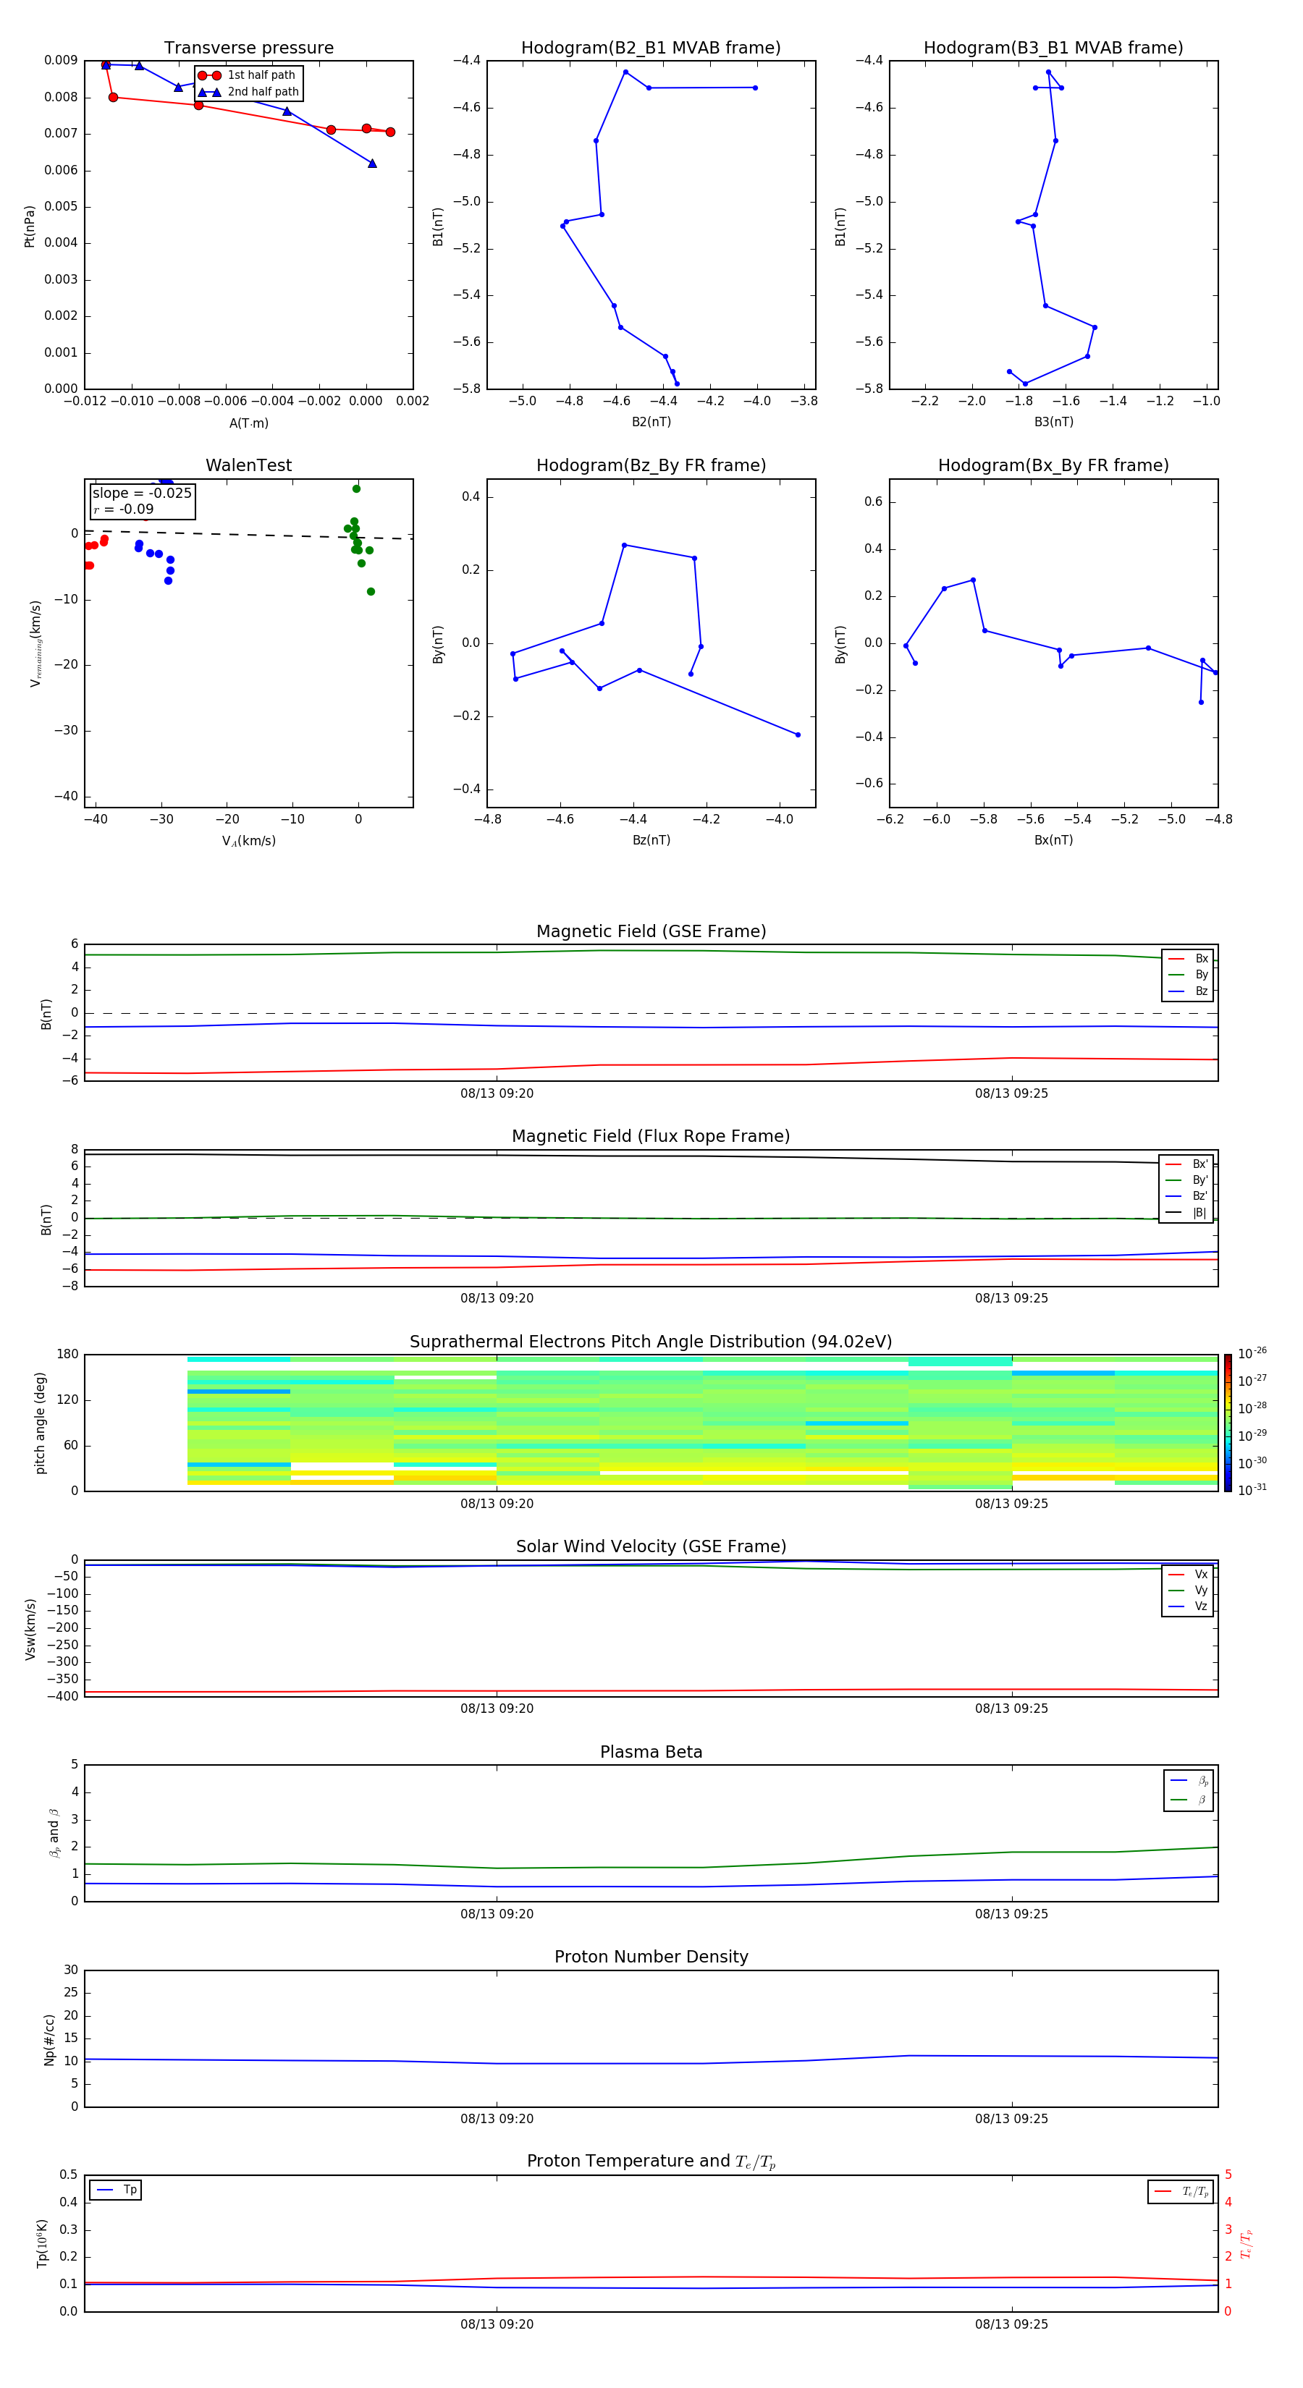Select "By" in the GSE magnetic field legend
The image size is (1303, 2388).
[1188, 974]
